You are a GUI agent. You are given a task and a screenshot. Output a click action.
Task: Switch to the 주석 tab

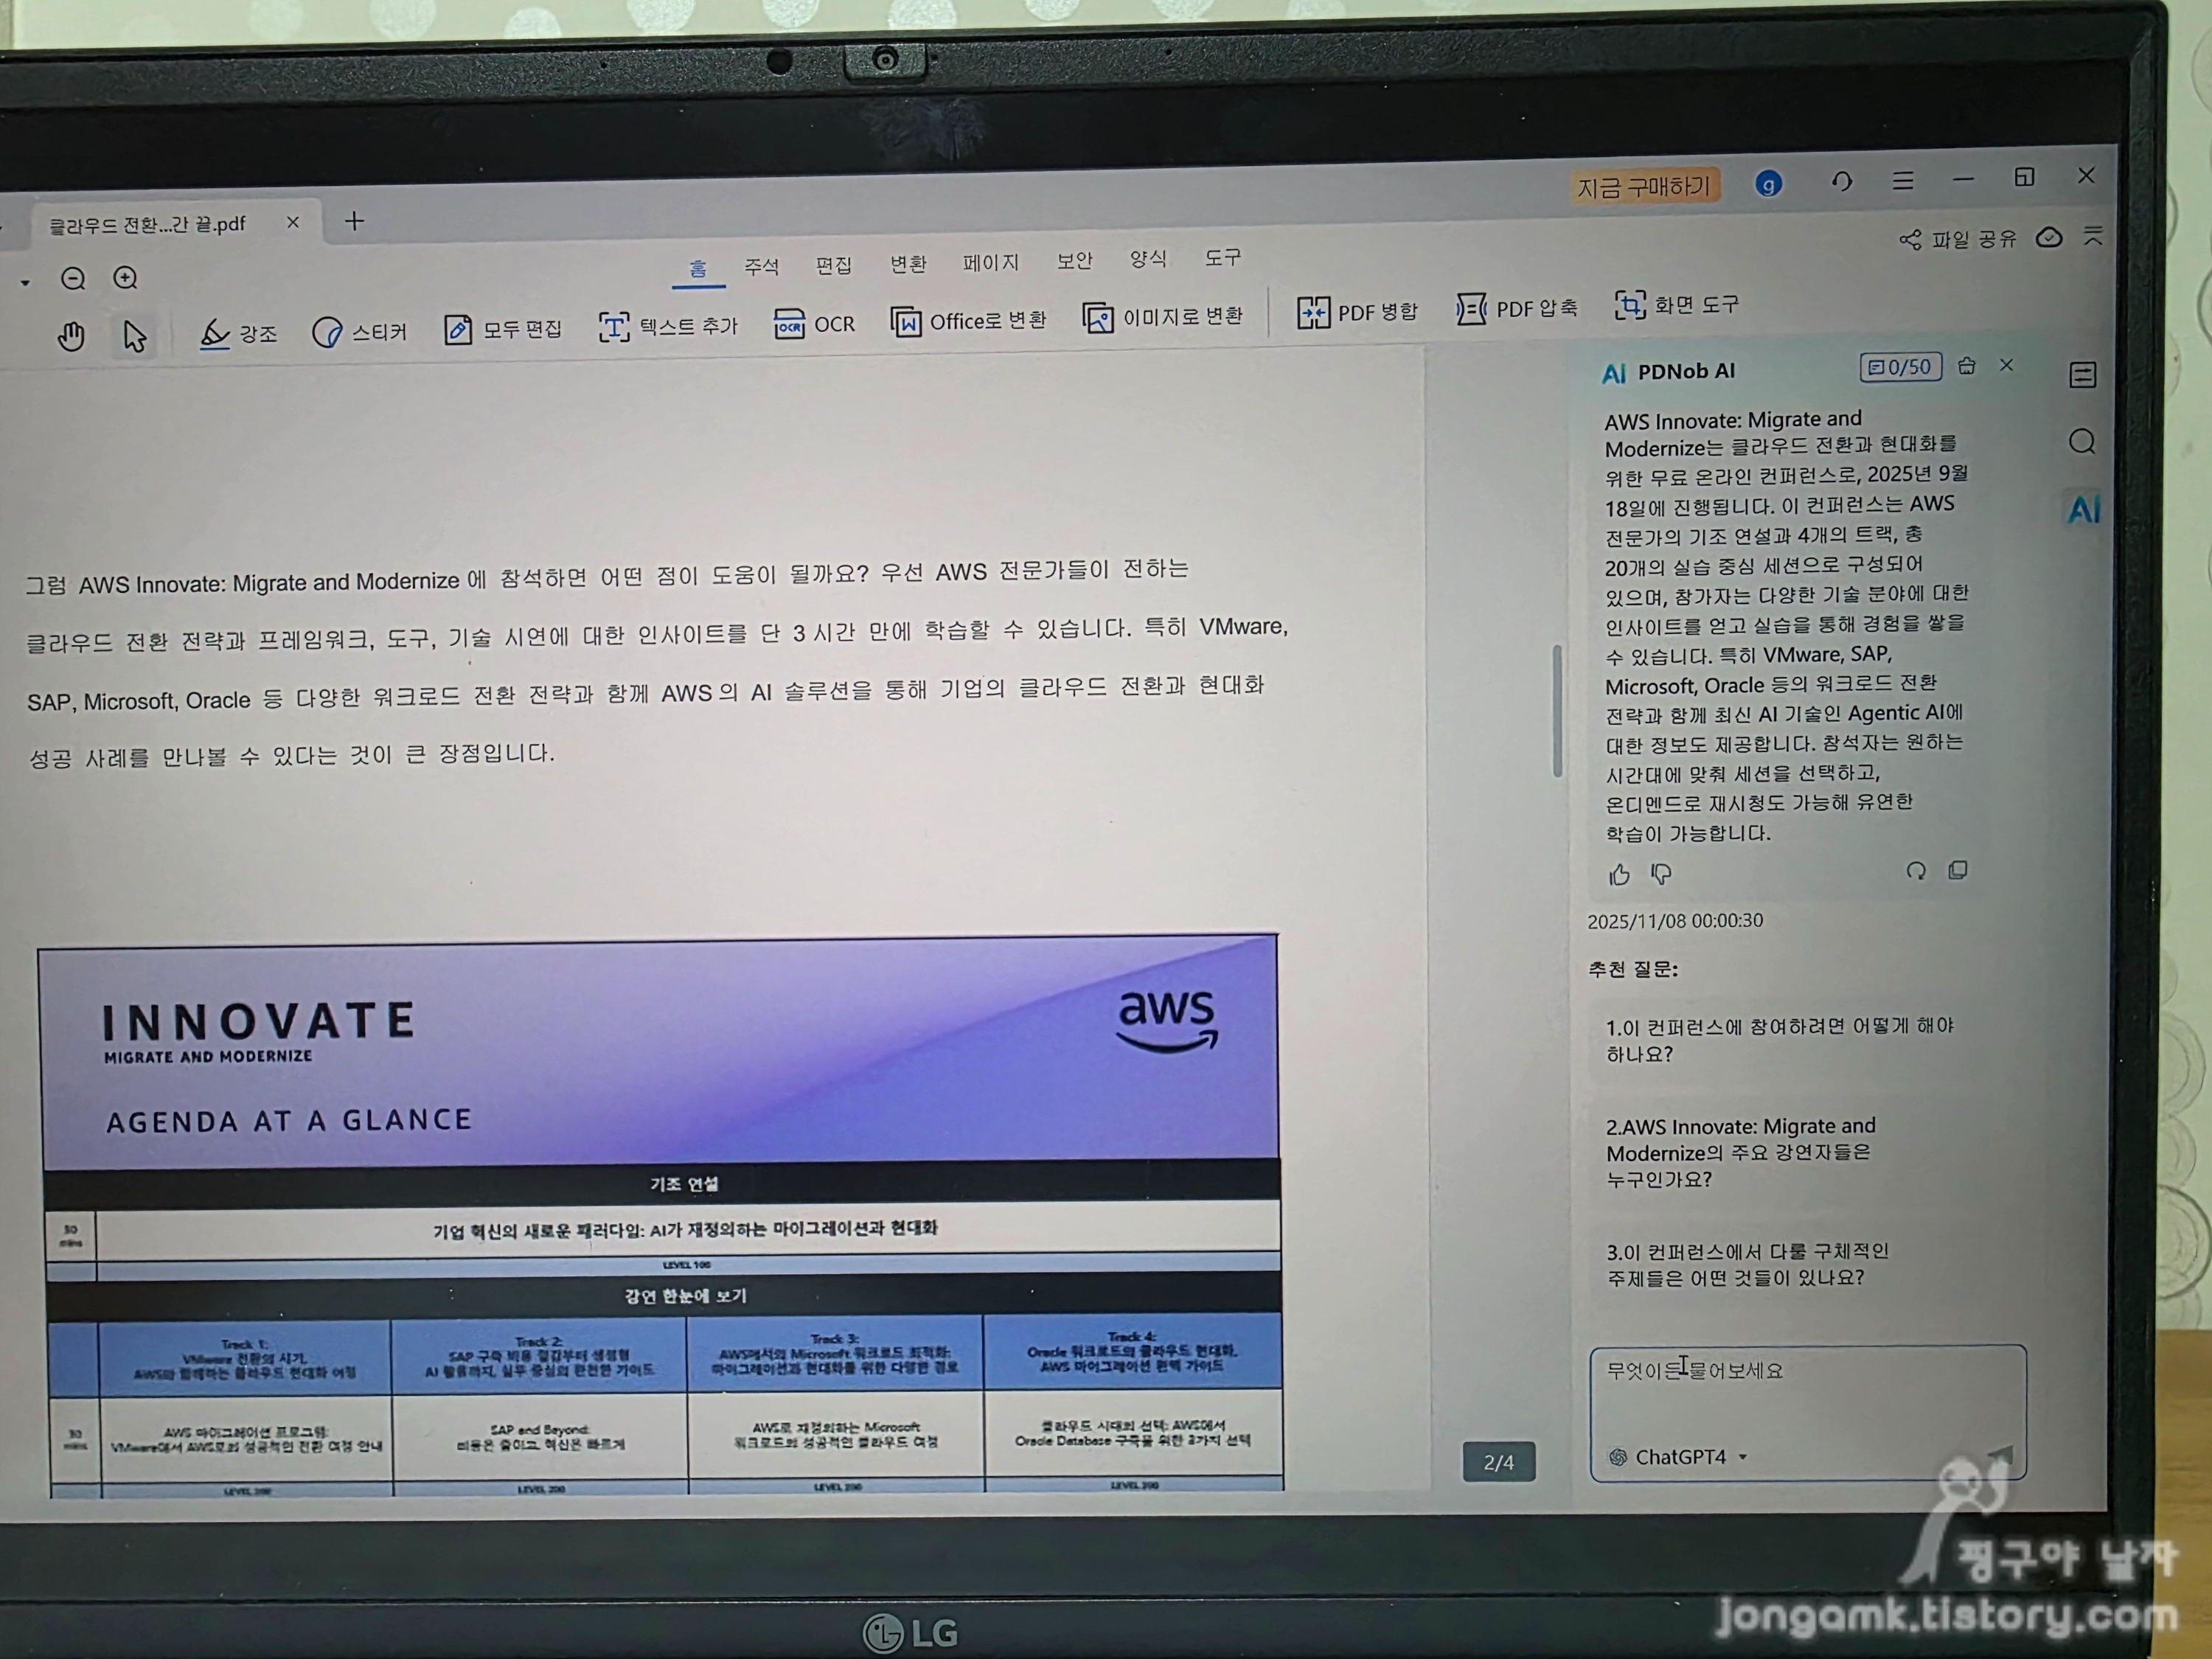[761, 266]
